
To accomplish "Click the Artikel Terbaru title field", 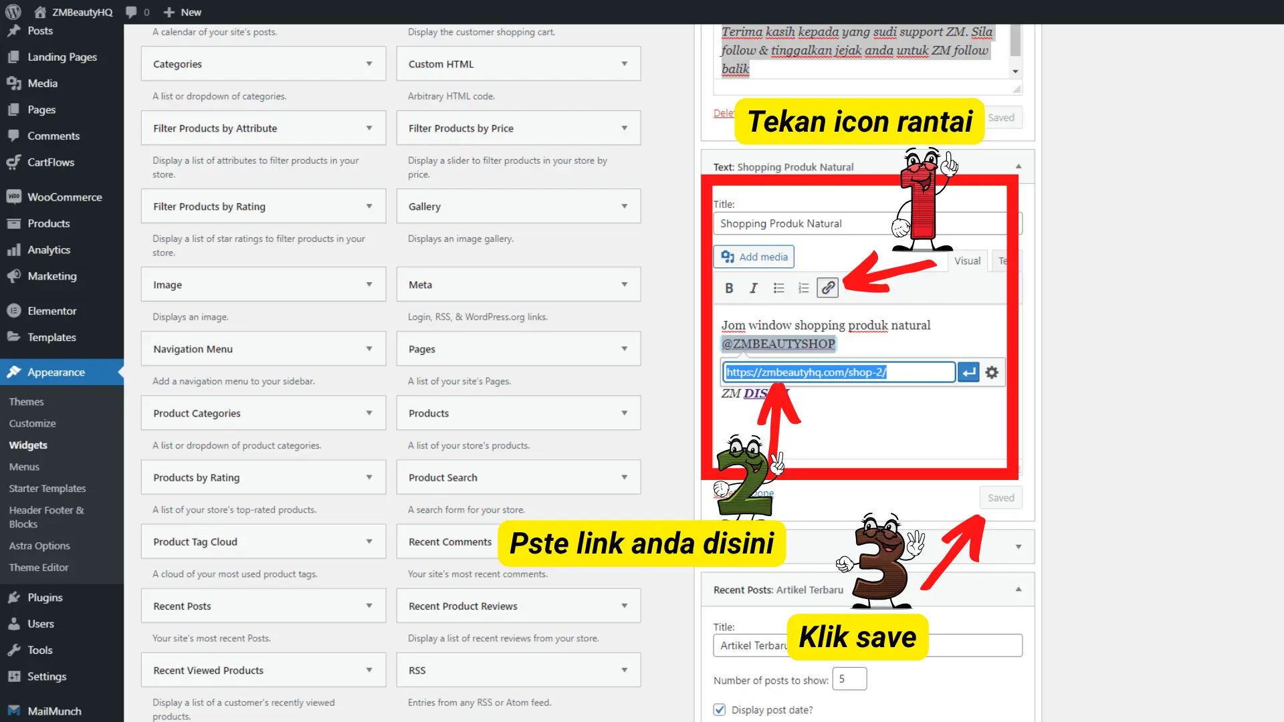I will 868,645.
